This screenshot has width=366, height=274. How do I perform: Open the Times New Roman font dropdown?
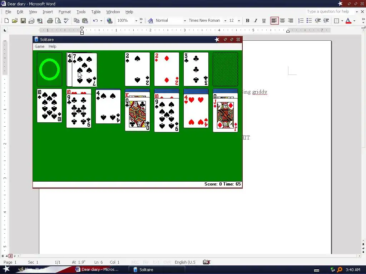tap(225, 21)
